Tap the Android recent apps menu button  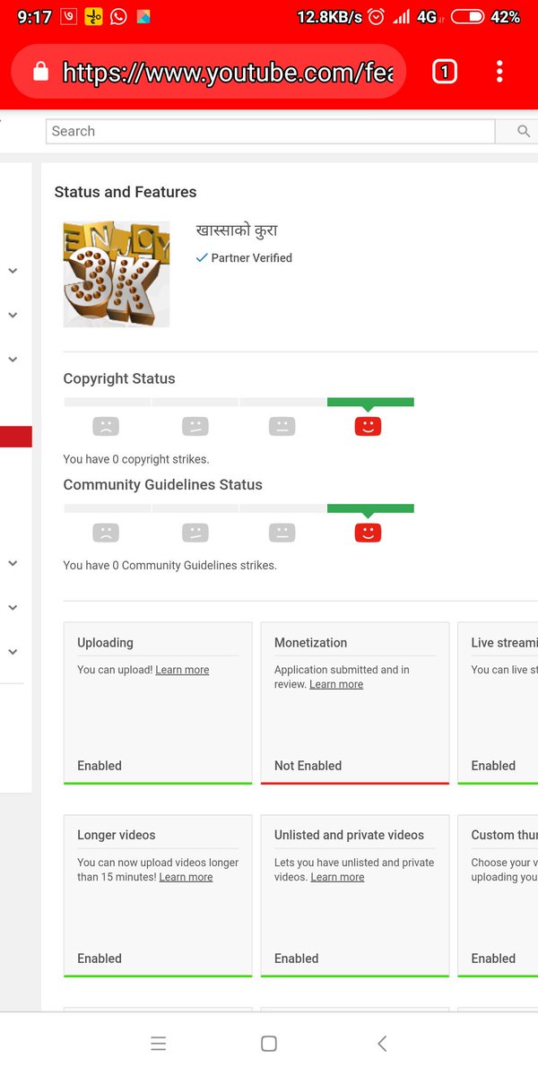159,1043
